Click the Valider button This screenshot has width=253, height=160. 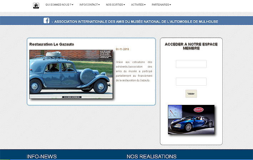click(x=191, y=94)
